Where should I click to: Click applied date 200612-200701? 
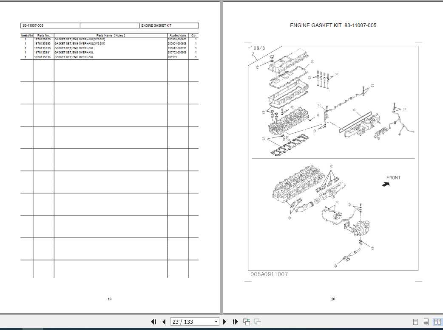[x=177, y=48]
